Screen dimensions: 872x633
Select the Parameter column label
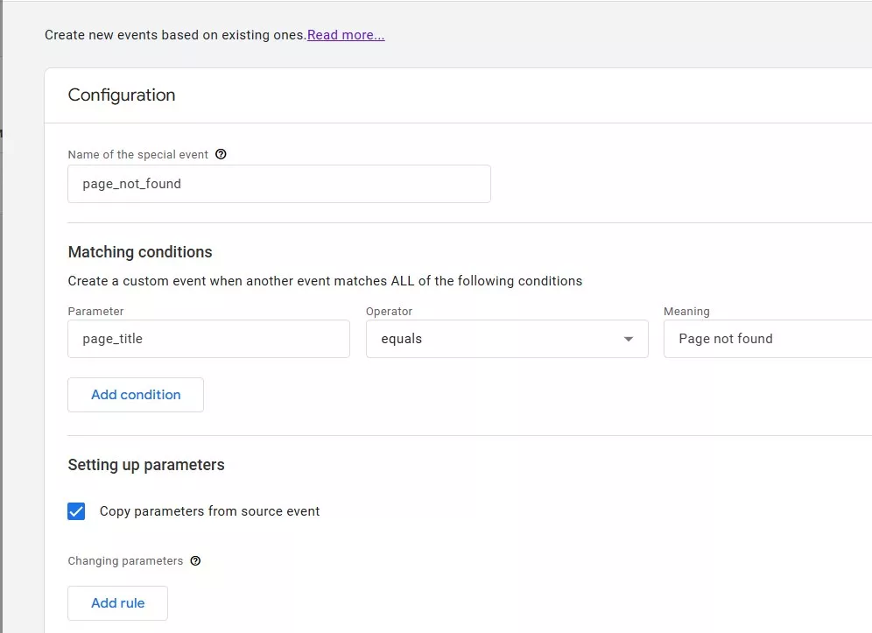point(95,312)
